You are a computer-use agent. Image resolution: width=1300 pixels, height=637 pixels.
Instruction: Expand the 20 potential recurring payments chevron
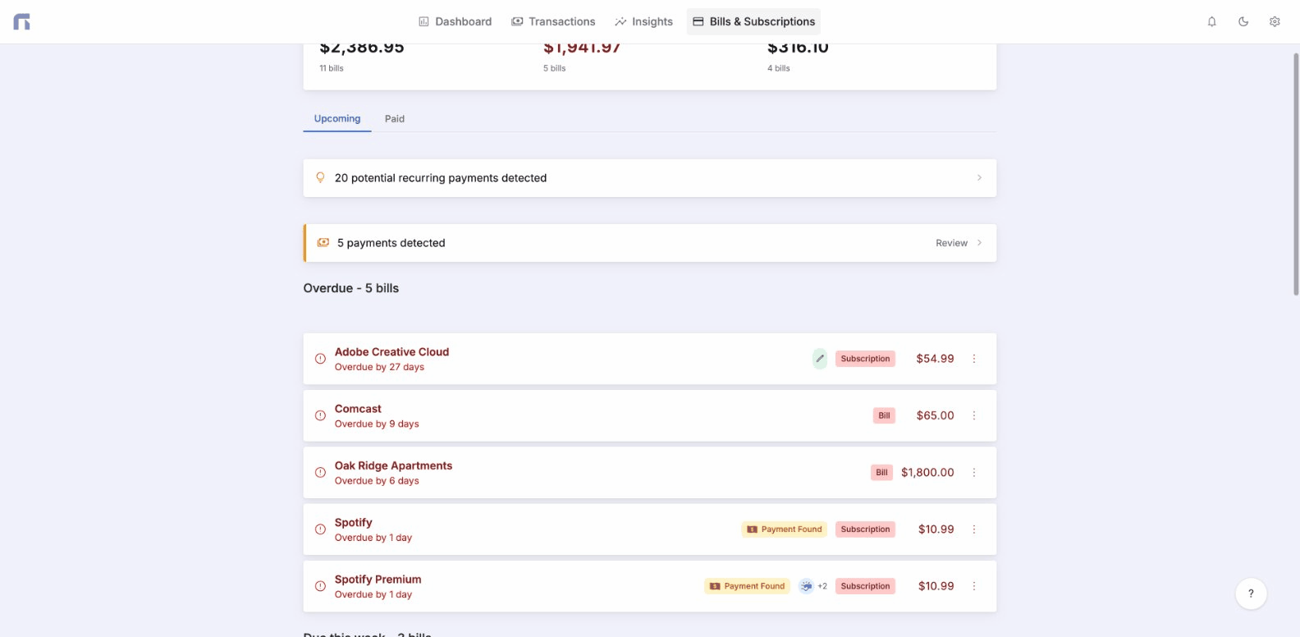[979, 177]
